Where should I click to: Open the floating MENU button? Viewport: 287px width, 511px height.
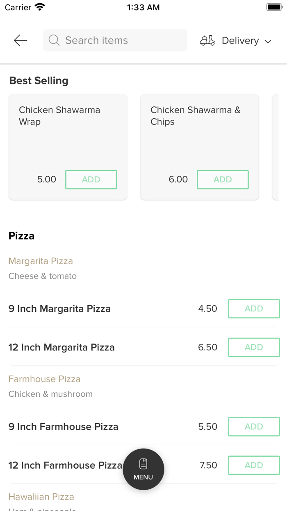[143, 469]
